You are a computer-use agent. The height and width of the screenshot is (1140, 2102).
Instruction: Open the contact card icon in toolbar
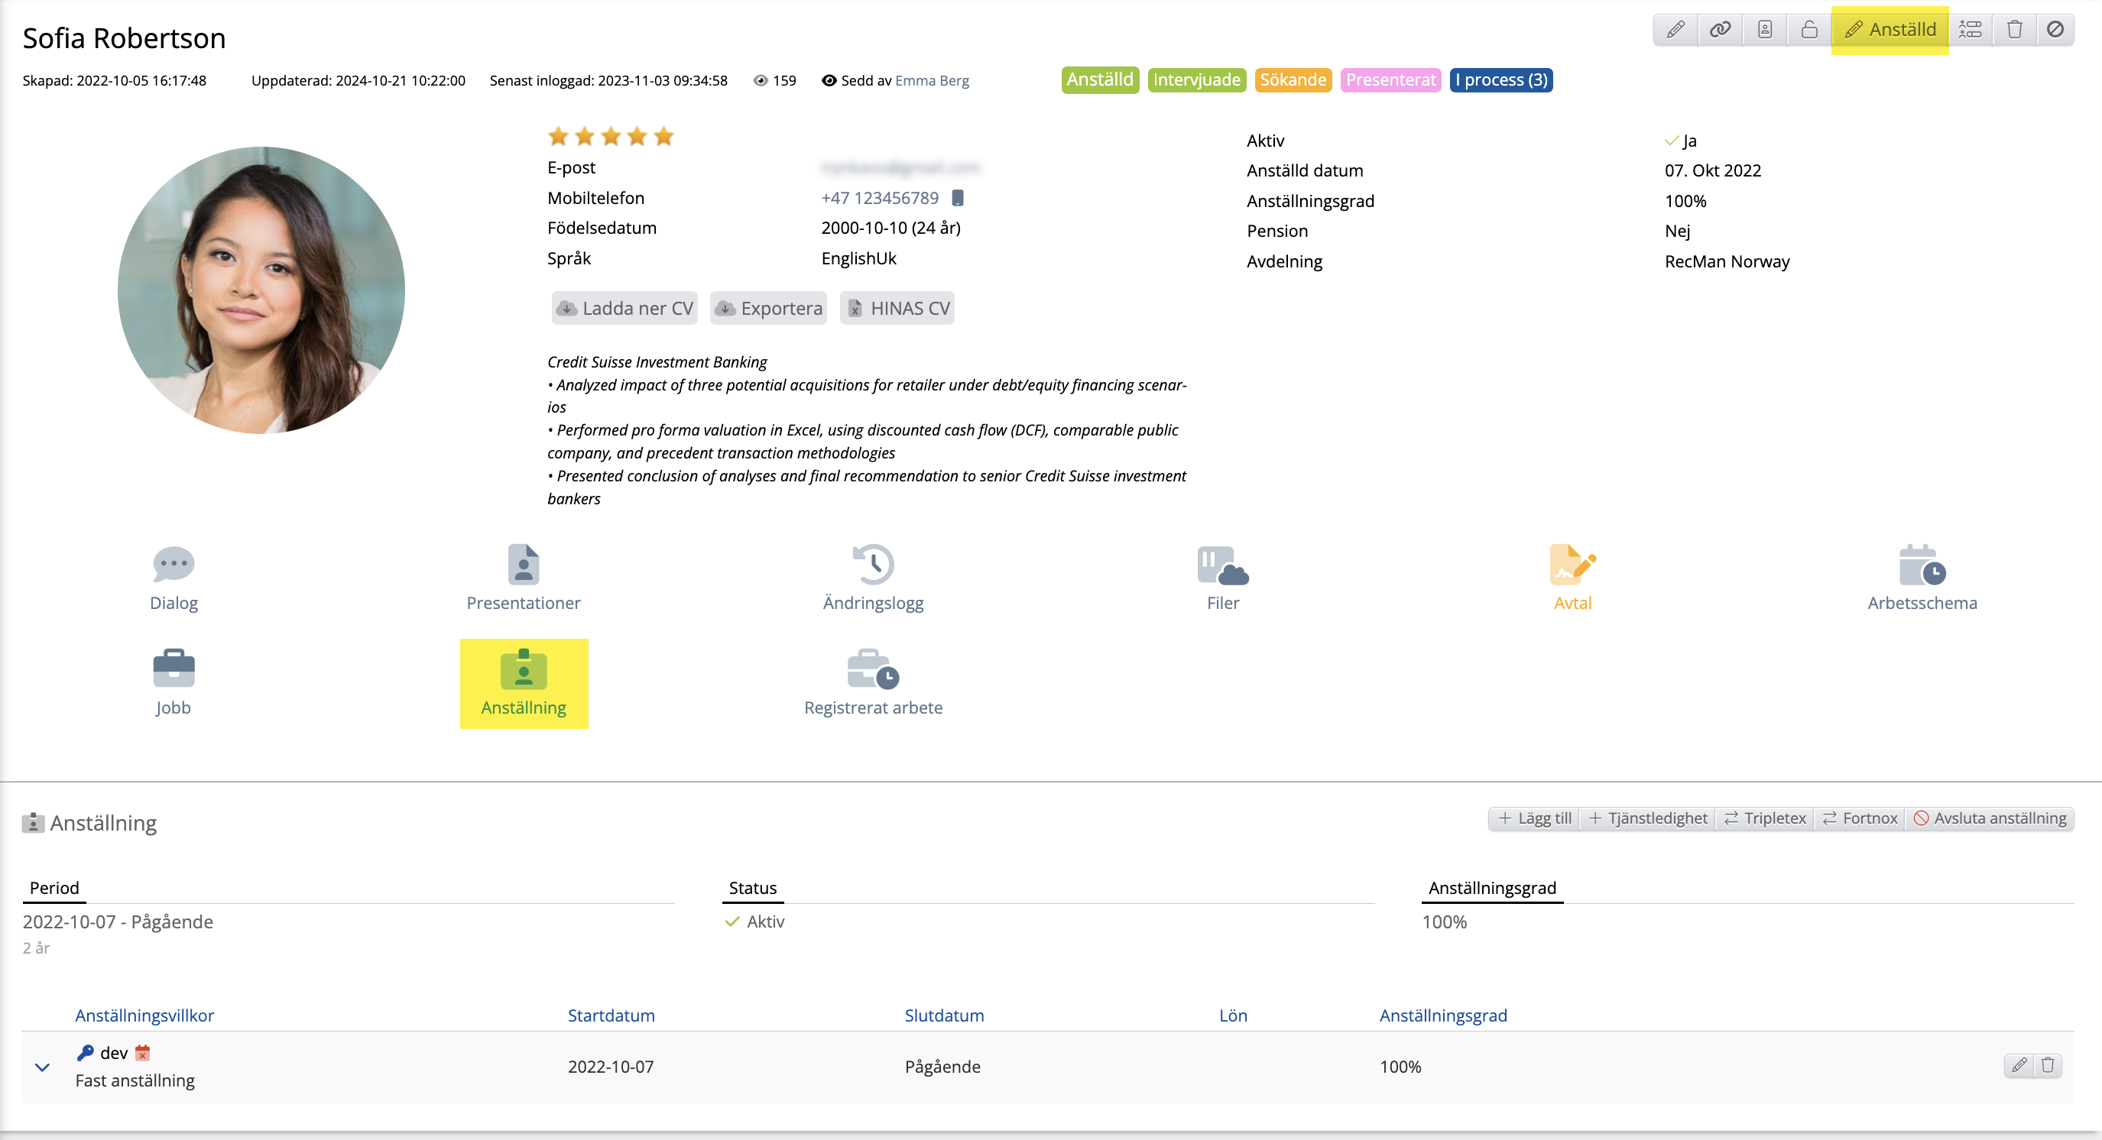coord(1764,29)
